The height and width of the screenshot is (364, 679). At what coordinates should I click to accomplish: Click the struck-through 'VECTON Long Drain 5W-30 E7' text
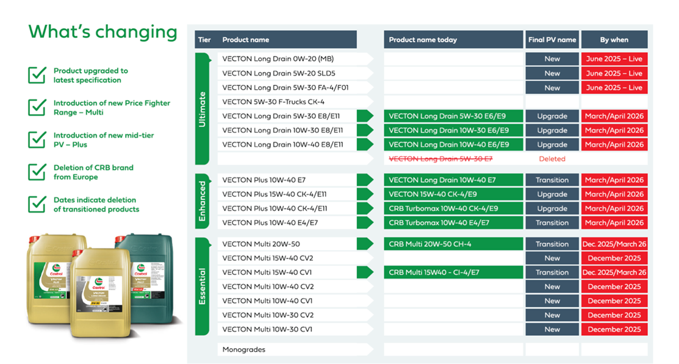(x=440, y=159)
